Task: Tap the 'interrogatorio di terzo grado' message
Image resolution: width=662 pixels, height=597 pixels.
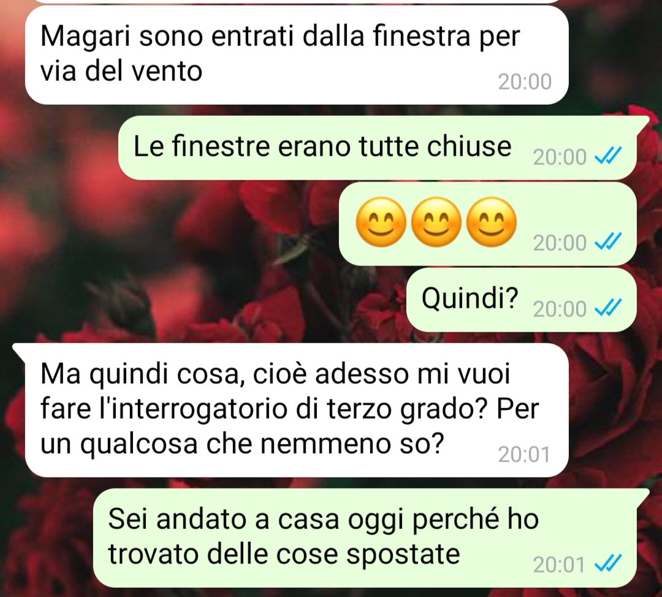Action: click(x=297, y=410)
